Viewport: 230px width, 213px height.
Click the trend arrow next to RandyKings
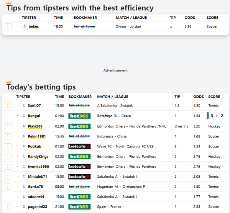point(18,156)
